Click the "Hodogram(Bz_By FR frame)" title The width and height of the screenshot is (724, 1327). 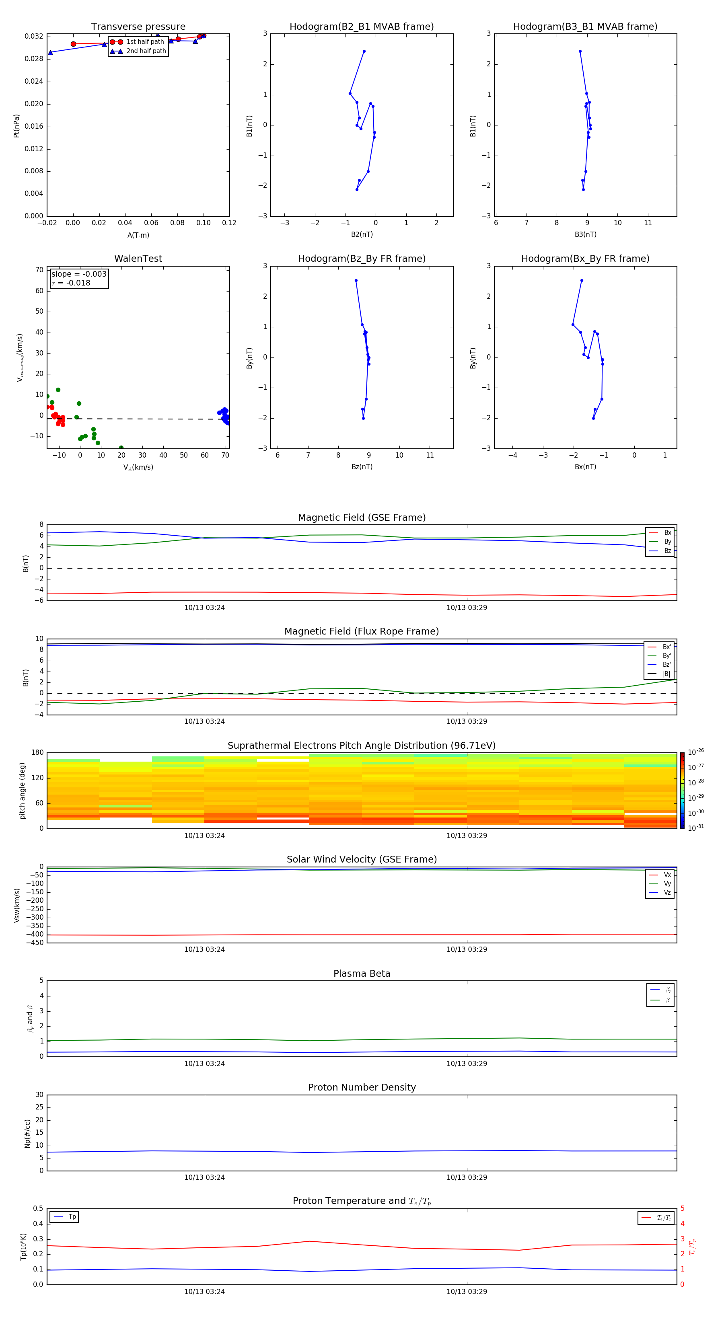[x=362, y=259]
